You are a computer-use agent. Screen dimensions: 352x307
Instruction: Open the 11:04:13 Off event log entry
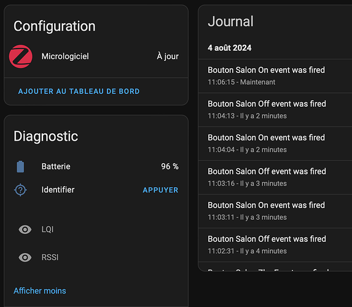275,110
